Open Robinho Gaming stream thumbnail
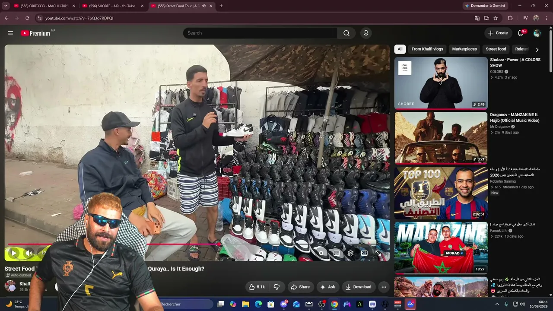This screenshot has height=311, width=553. 441,193
